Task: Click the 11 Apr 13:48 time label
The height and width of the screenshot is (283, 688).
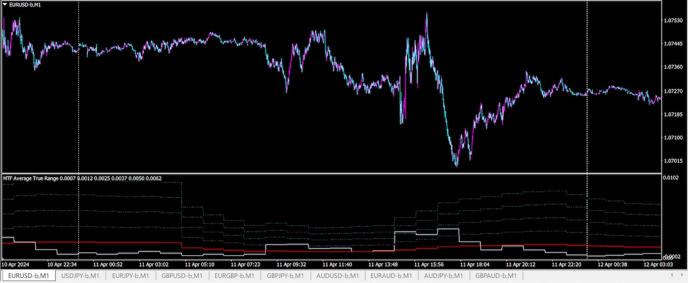Action: click(383, 264)
